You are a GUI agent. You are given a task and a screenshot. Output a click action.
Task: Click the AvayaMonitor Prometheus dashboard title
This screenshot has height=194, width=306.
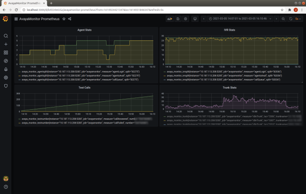(x=40, y=19)
